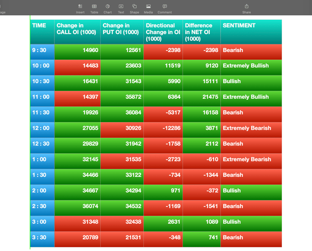Image resolution: width=312 pixels, height=251 pixels.
Task: Select net OI cell 3871
Action: [201, 130]
